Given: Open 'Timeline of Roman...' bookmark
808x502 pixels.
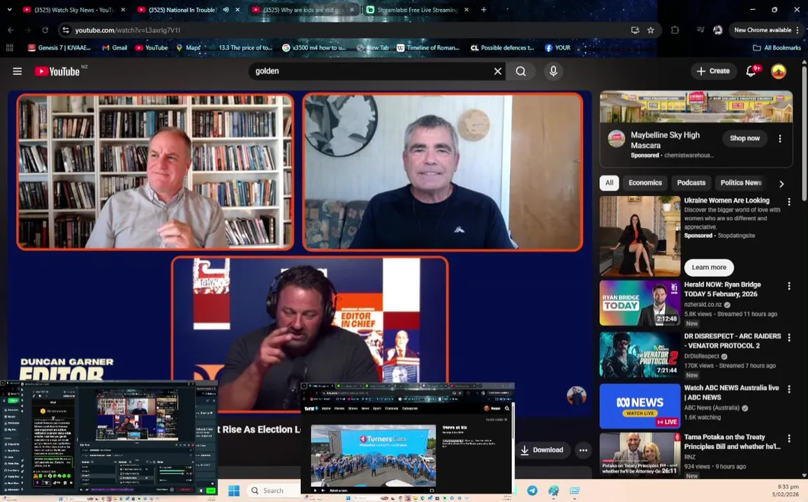Looking at the screenshot, I should point(427,48).
